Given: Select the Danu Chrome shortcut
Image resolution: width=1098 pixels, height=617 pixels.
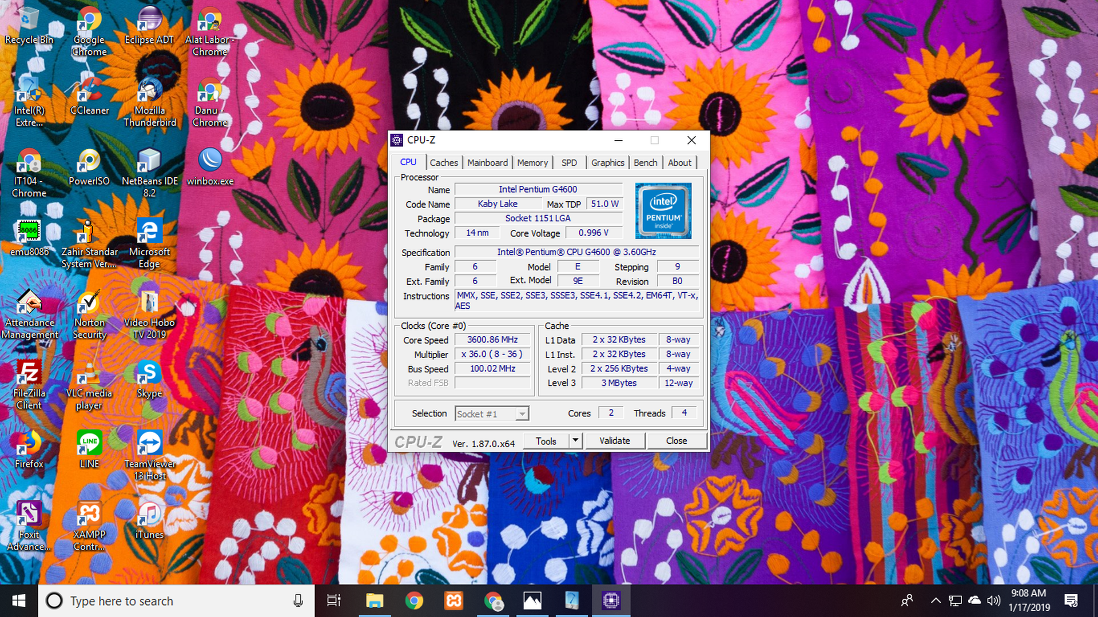Looking at the screenshot, I should [x=210, y=103].
